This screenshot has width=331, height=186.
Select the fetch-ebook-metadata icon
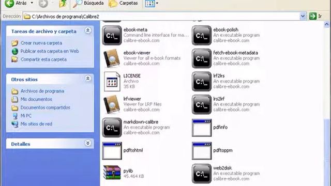(x=202, y=58)
